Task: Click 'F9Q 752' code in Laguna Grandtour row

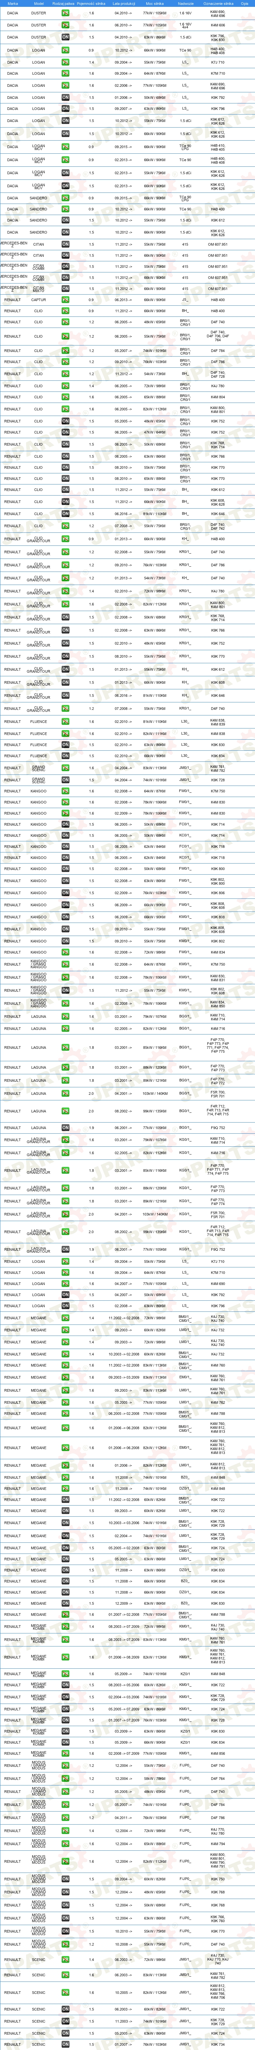Action: 218,1249
